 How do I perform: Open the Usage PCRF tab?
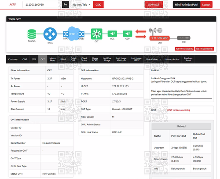[95, 59]
